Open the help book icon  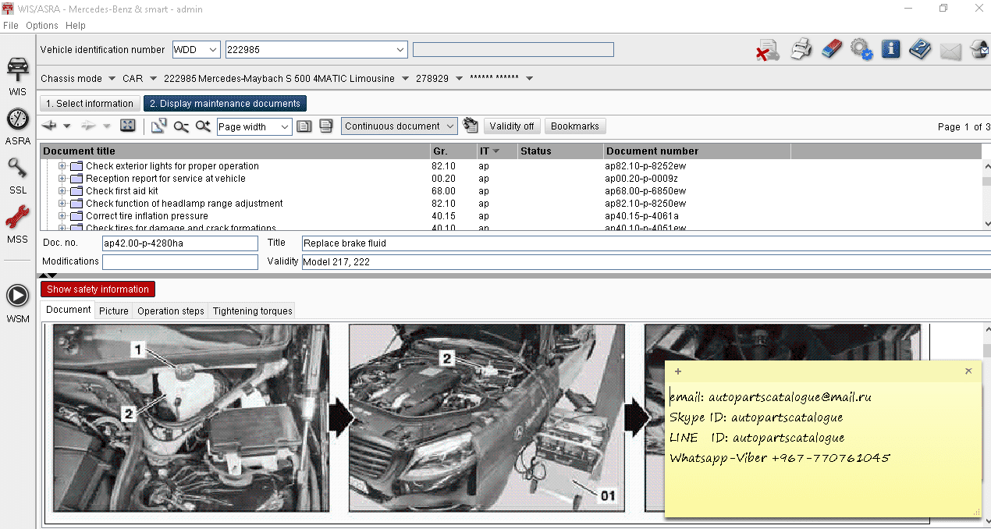[920, 50]
